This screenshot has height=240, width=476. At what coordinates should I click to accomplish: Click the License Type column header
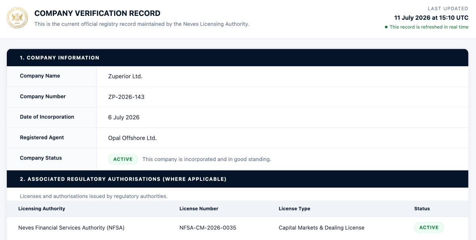click(x=294, y=209)
